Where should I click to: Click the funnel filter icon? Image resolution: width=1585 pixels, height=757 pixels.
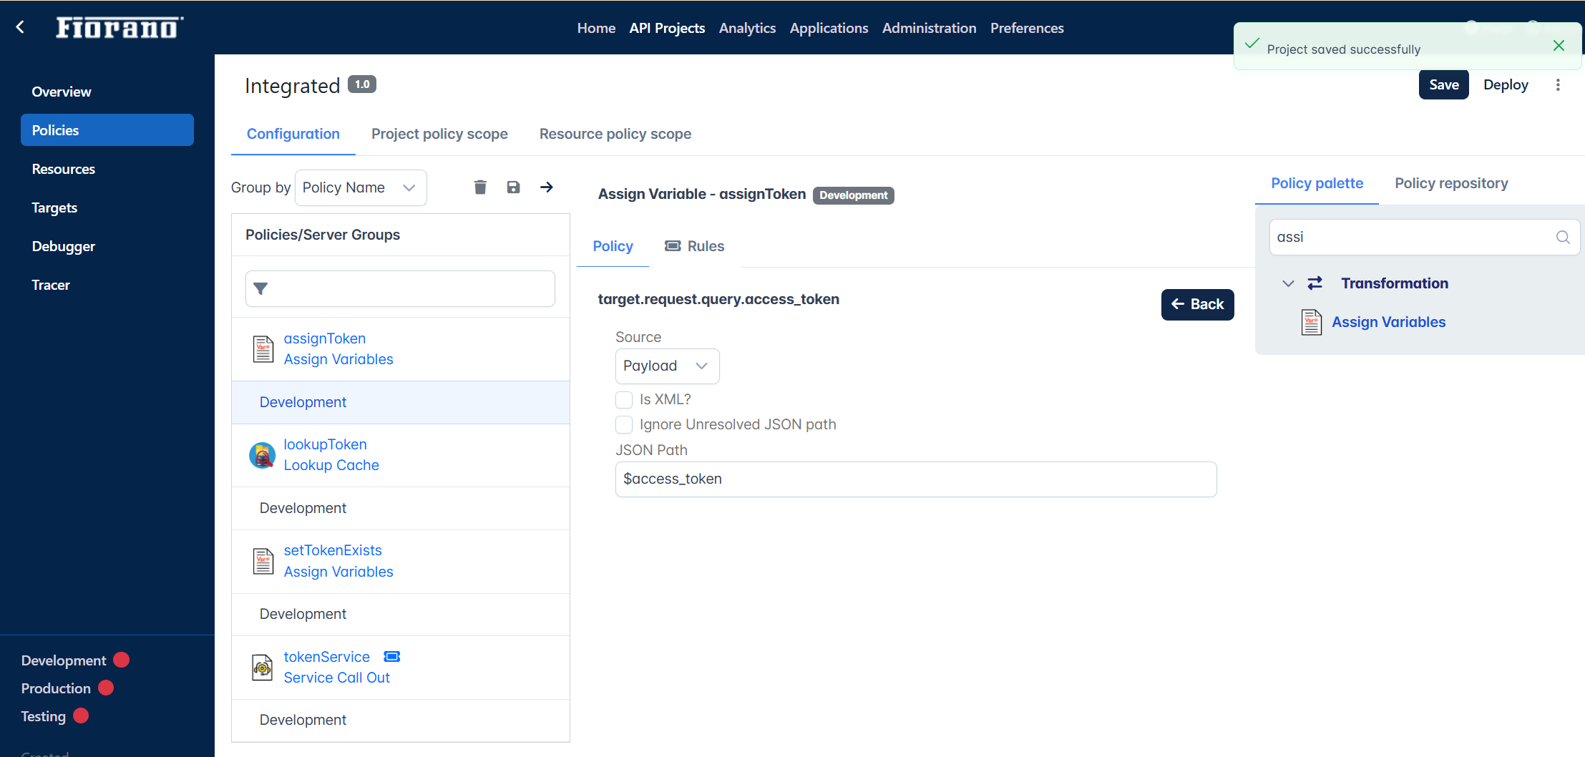[260, 288]
